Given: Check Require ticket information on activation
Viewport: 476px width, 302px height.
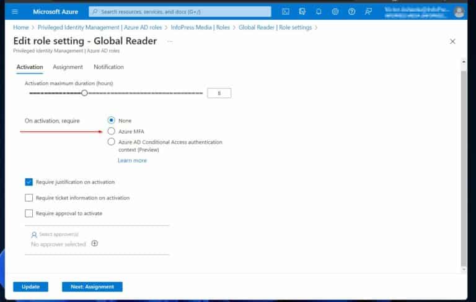Looking at the screenshot, I should click(x=29, y=197).
